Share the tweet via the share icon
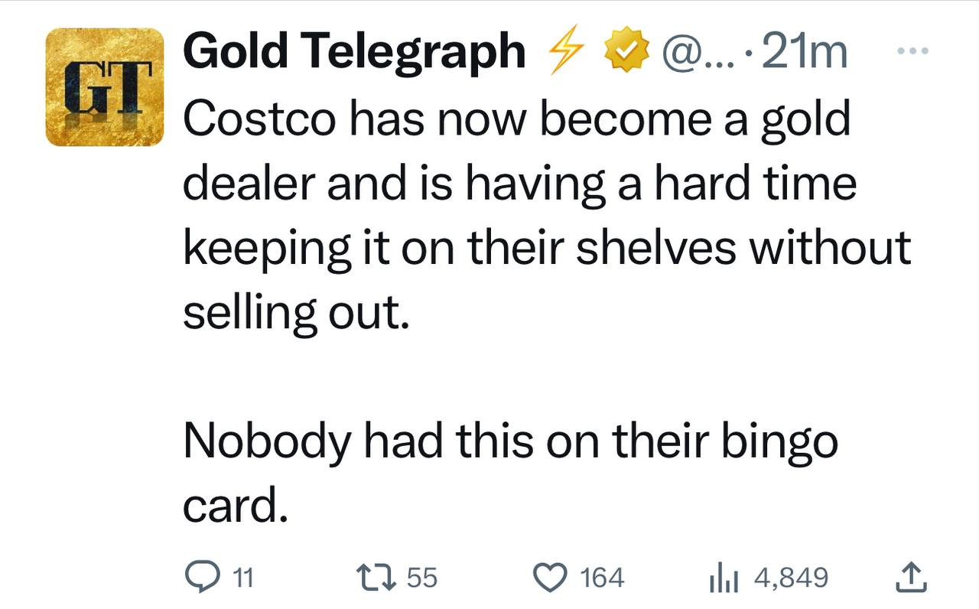The height and width of the screenshot is (609, 979). [912, 577]
